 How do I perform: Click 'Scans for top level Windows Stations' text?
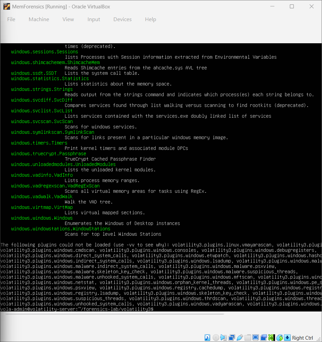[x=113, y=234]
